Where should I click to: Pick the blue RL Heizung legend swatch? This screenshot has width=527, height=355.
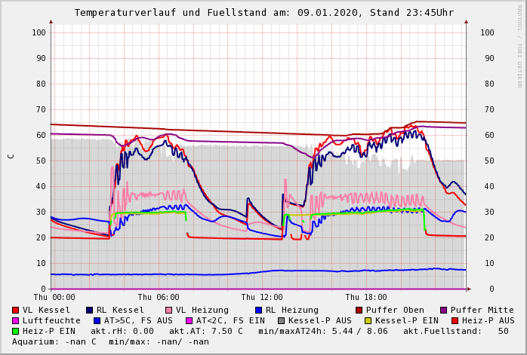(258, 310)
